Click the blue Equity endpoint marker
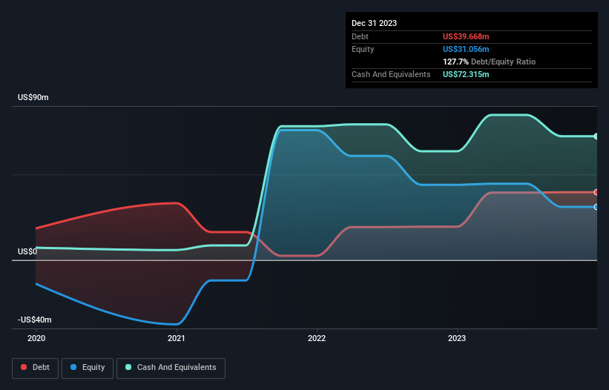This screenshot has width=609, height=390. point(596,207)
